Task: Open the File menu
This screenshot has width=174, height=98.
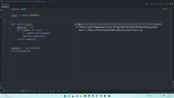Action: point(5,1)
